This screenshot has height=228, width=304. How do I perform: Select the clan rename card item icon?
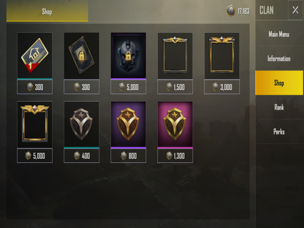(x=35, y=56)
